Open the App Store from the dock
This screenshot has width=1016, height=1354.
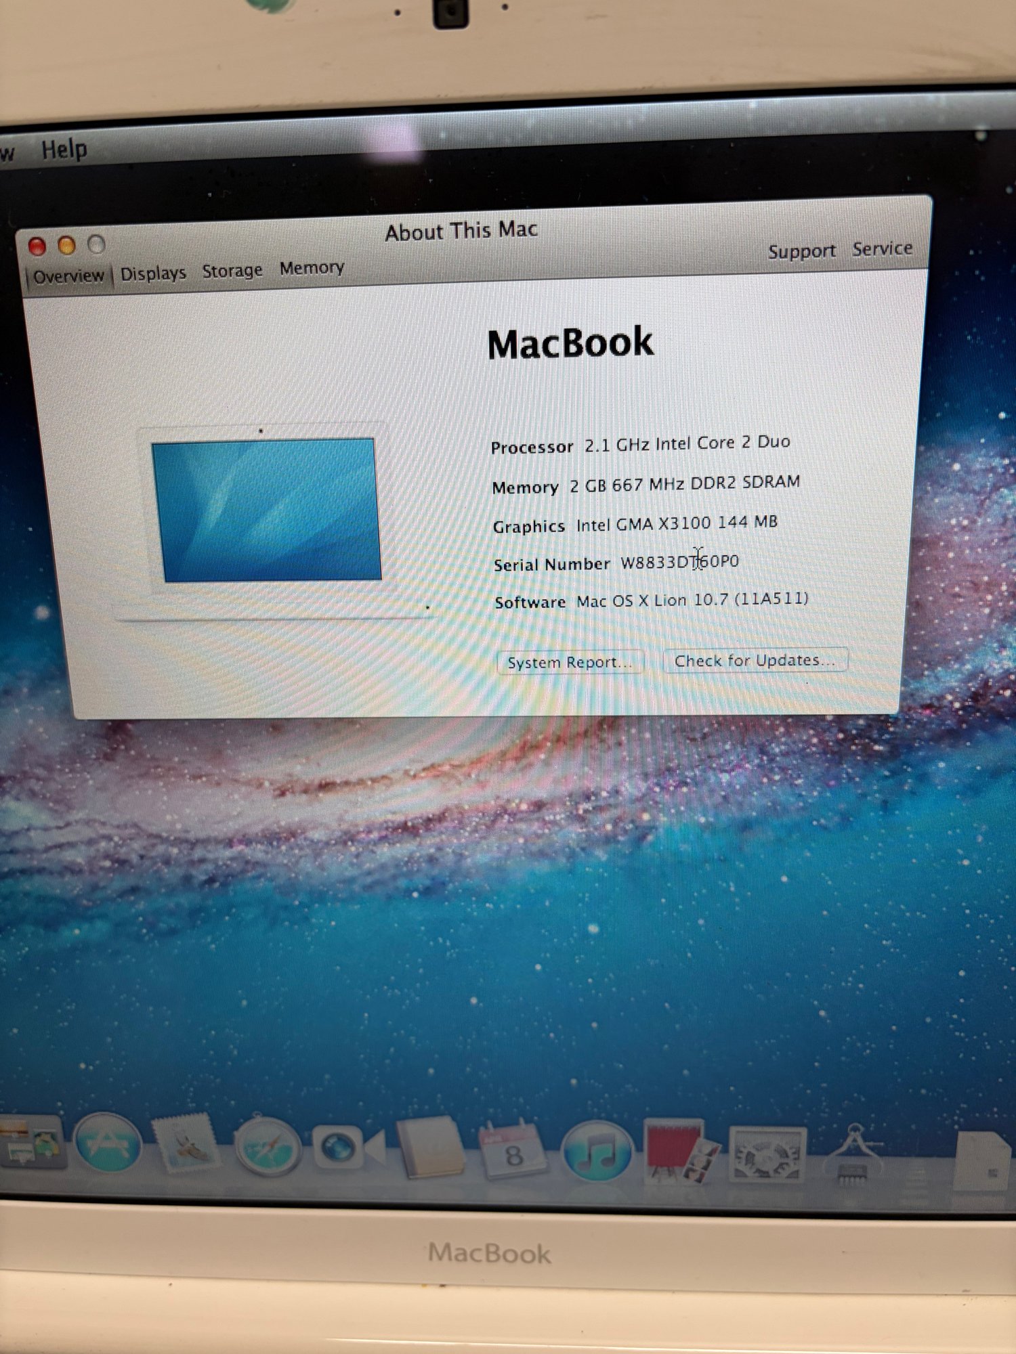point(107,1145)
